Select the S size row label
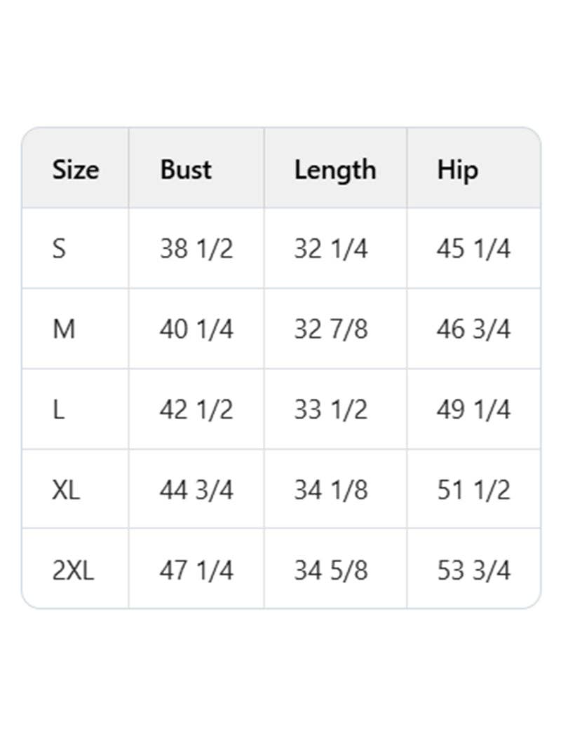 point(60,249)
